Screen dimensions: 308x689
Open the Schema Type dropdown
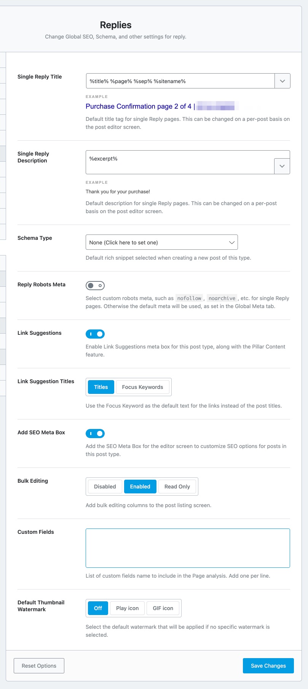point(162,243)
